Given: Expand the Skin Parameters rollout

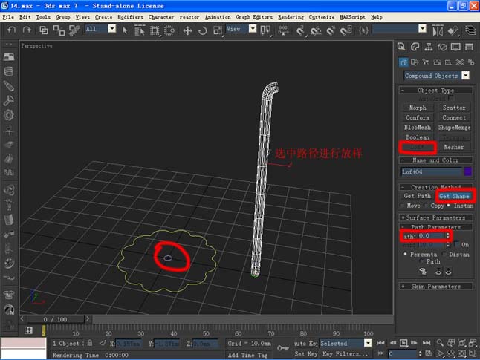Looking at the screenshot, I should [437, 286].
